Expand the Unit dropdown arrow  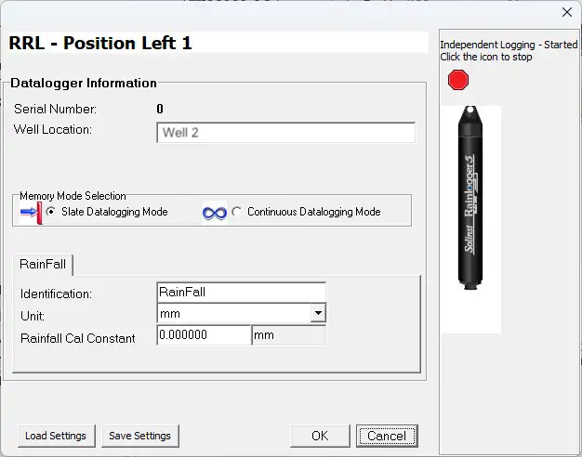tap(318, 314)
